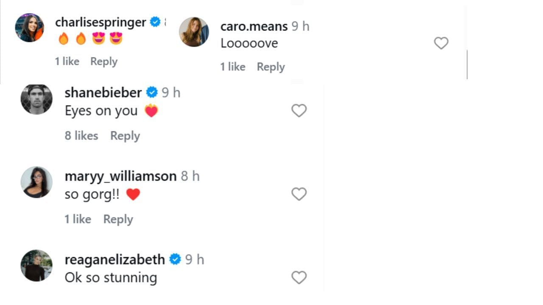Image resolution: width=543 pixels, height=305 pixels.
Task: Like caro.means' comment via heart icon
Action: [441, 43]
